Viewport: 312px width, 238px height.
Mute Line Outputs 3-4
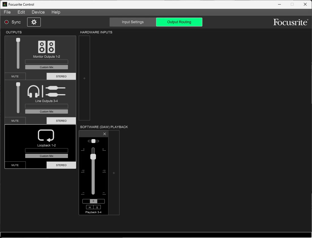[15, 121]
